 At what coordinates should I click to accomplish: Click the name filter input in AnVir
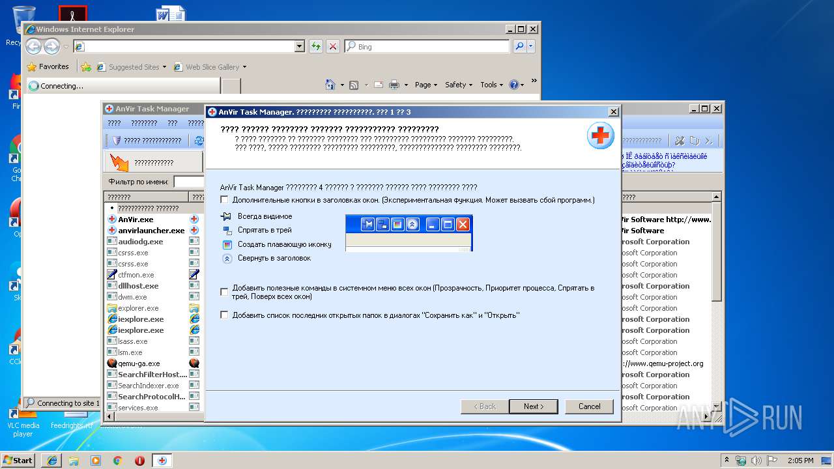[189, 182]
